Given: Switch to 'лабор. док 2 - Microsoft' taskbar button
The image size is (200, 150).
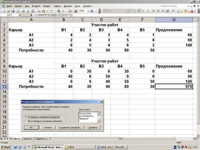Looking at the screenshot, I should [112, 147].
